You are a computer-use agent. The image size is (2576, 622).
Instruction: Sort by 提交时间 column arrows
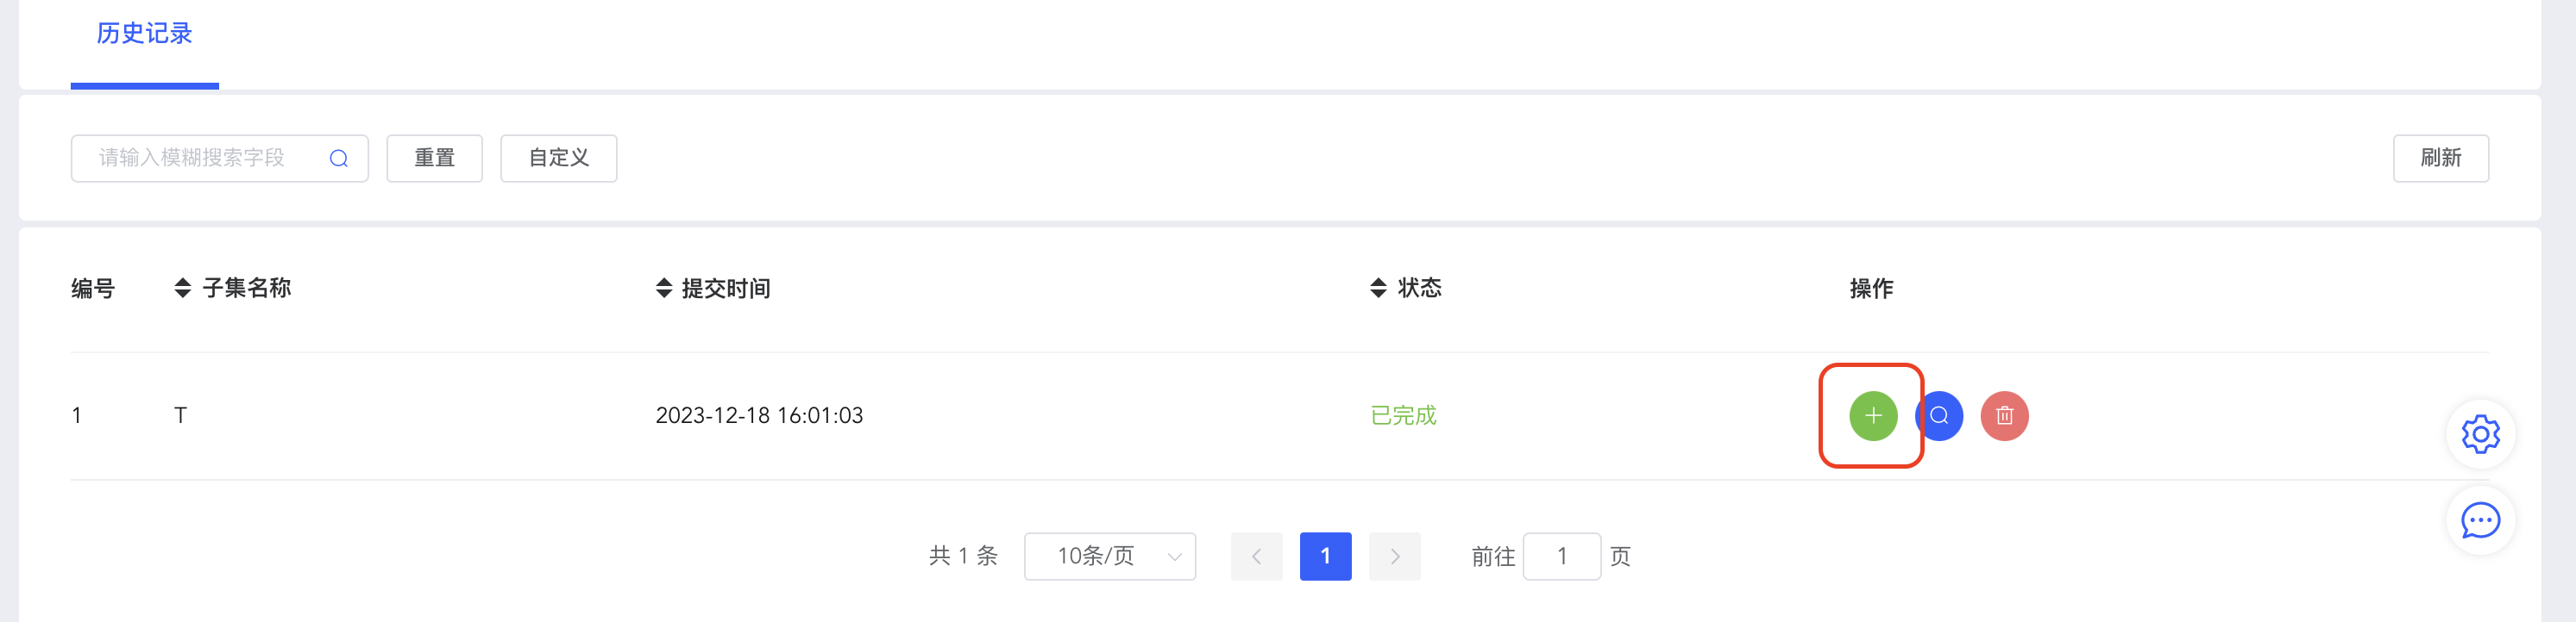[x=664, y=289]
